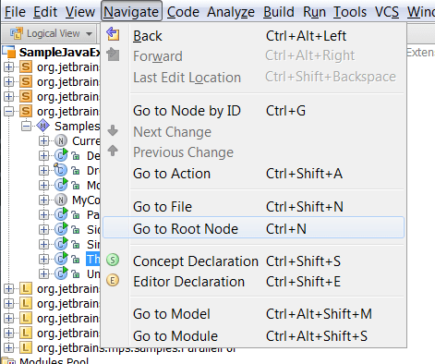Select the MyCo node row

pyautogui.click(x=78, y=200)
